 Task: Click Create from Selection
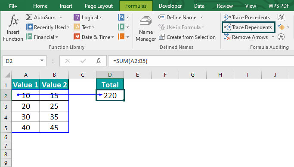click(187, 37)
